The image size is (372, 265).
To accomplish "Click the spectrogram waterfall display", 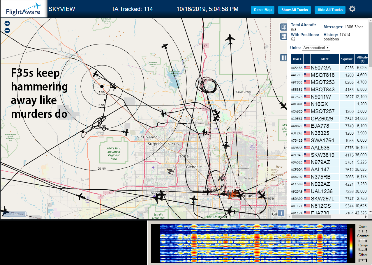I will pyautogui.click(x=253, y=243).
